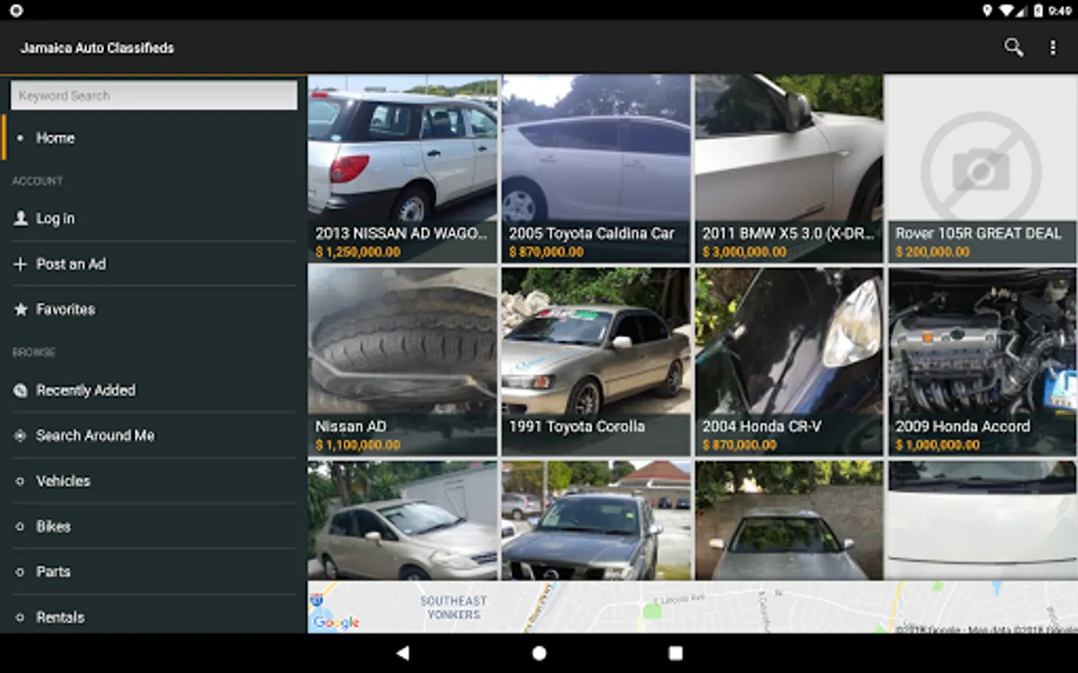Click the Google logo on the map

click(336, 622)
